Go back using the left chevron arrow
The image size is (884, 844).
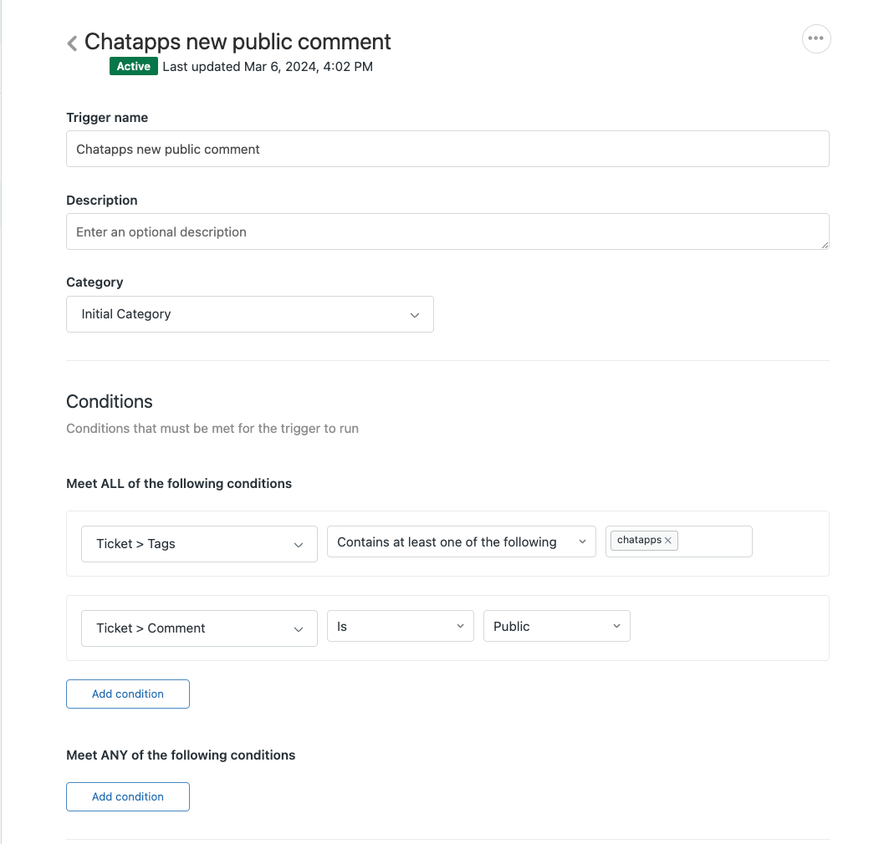pyautogui.click(x=73, y=43)
